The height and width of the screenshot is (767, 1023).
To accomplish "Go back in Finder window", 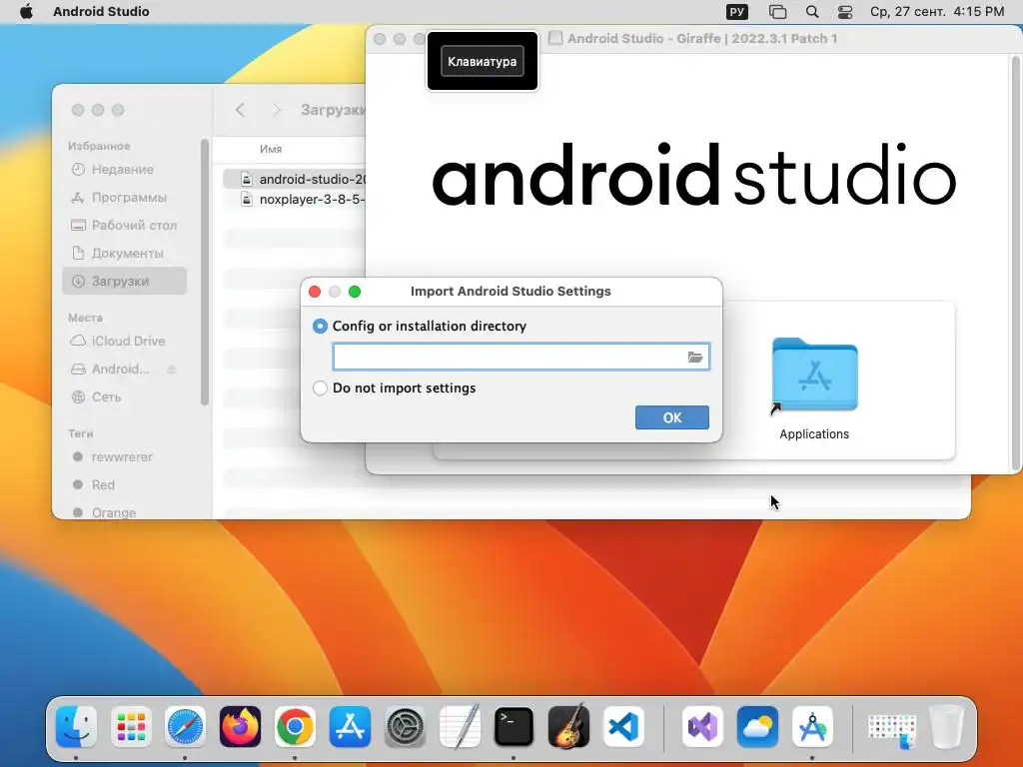I will click(240, 110).
